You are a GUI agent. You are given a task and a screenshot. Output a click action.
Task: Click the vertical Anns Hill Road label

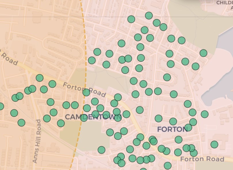[37, 141]
